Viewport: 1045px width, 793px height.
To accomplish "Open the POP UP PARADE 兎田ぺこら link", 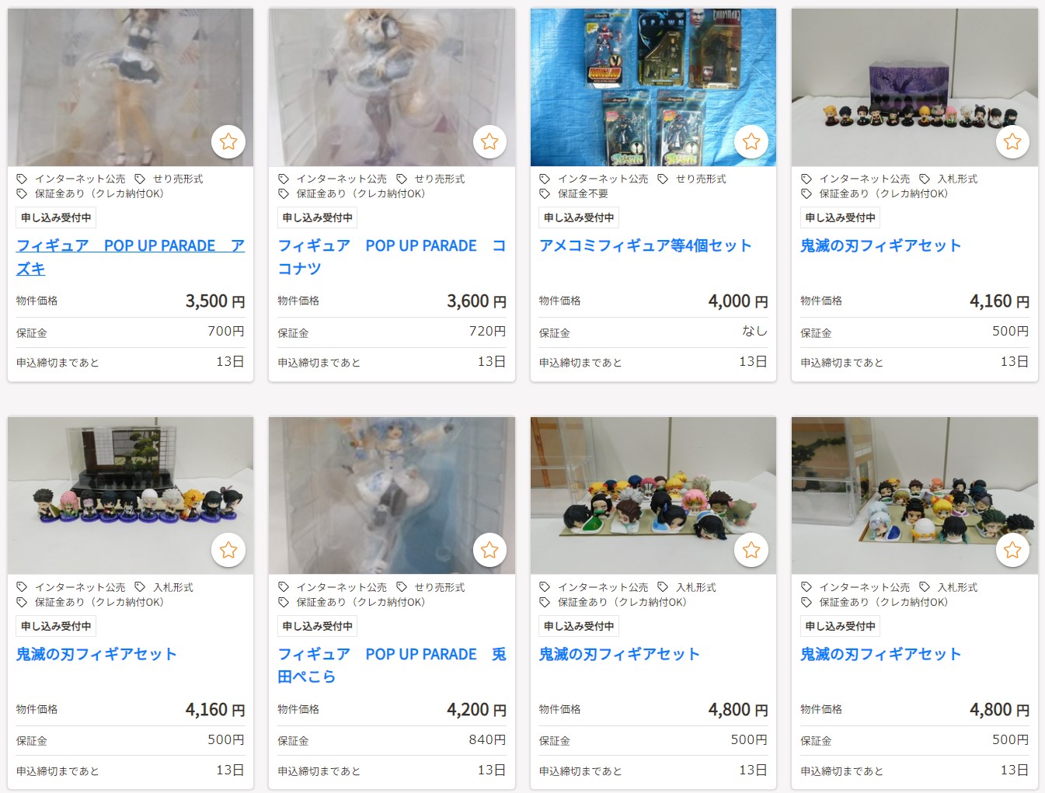I will pyautogui.click(x=392, y=666).
